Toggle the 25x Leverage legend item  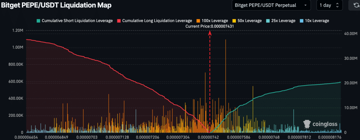coord(280,21)
